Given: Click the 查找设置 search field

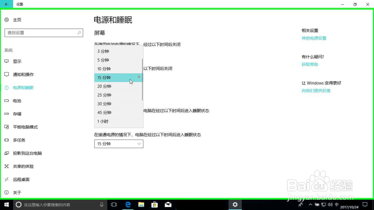Looking at the screenshot, I should tap(44, 33).
